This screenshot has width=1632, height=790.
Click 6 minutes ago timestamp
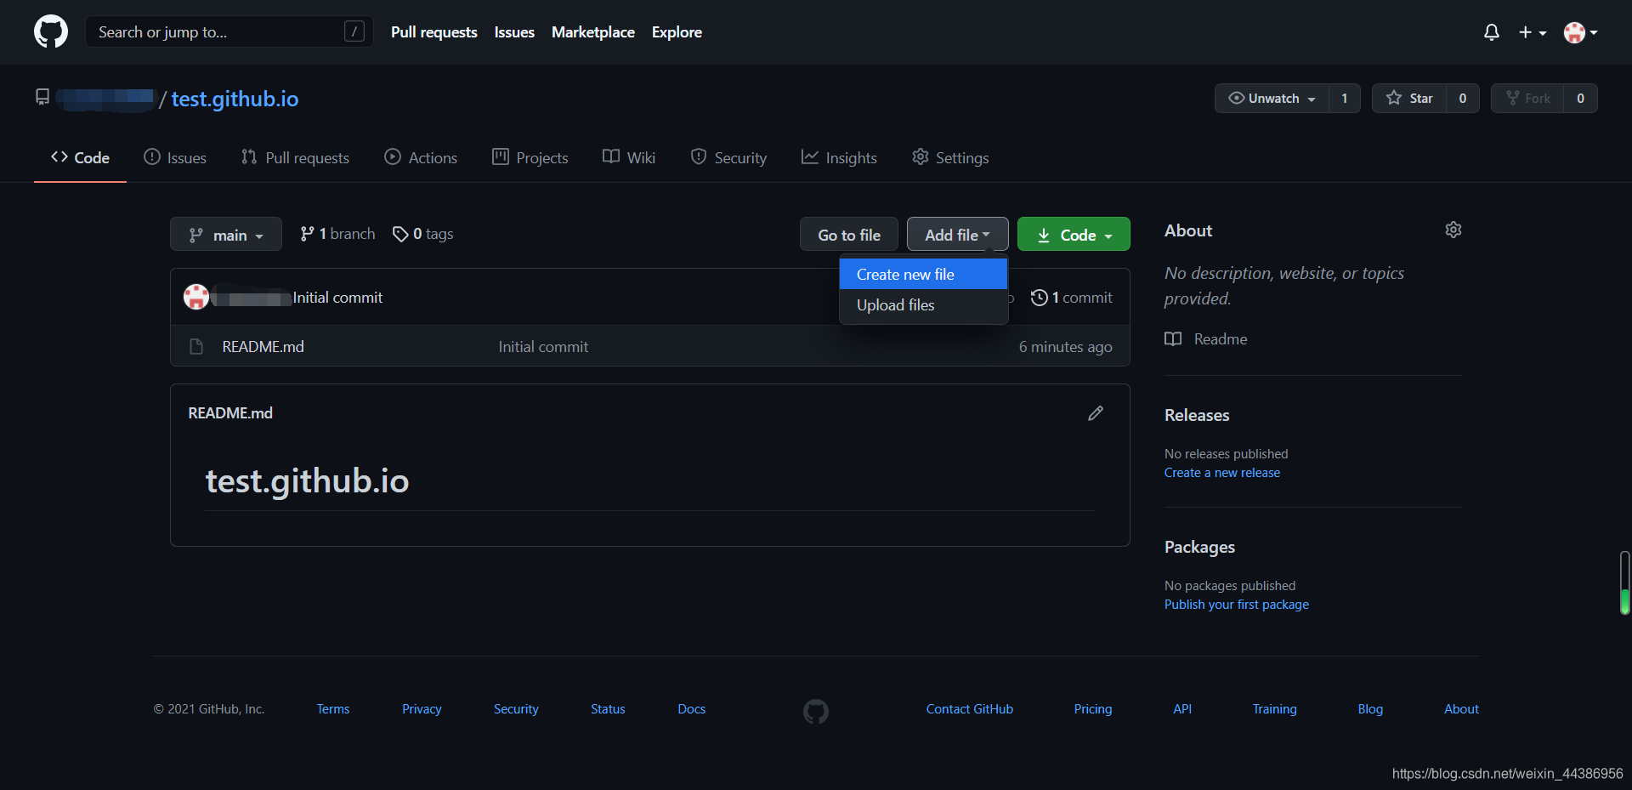click(x=1066, y=347)
